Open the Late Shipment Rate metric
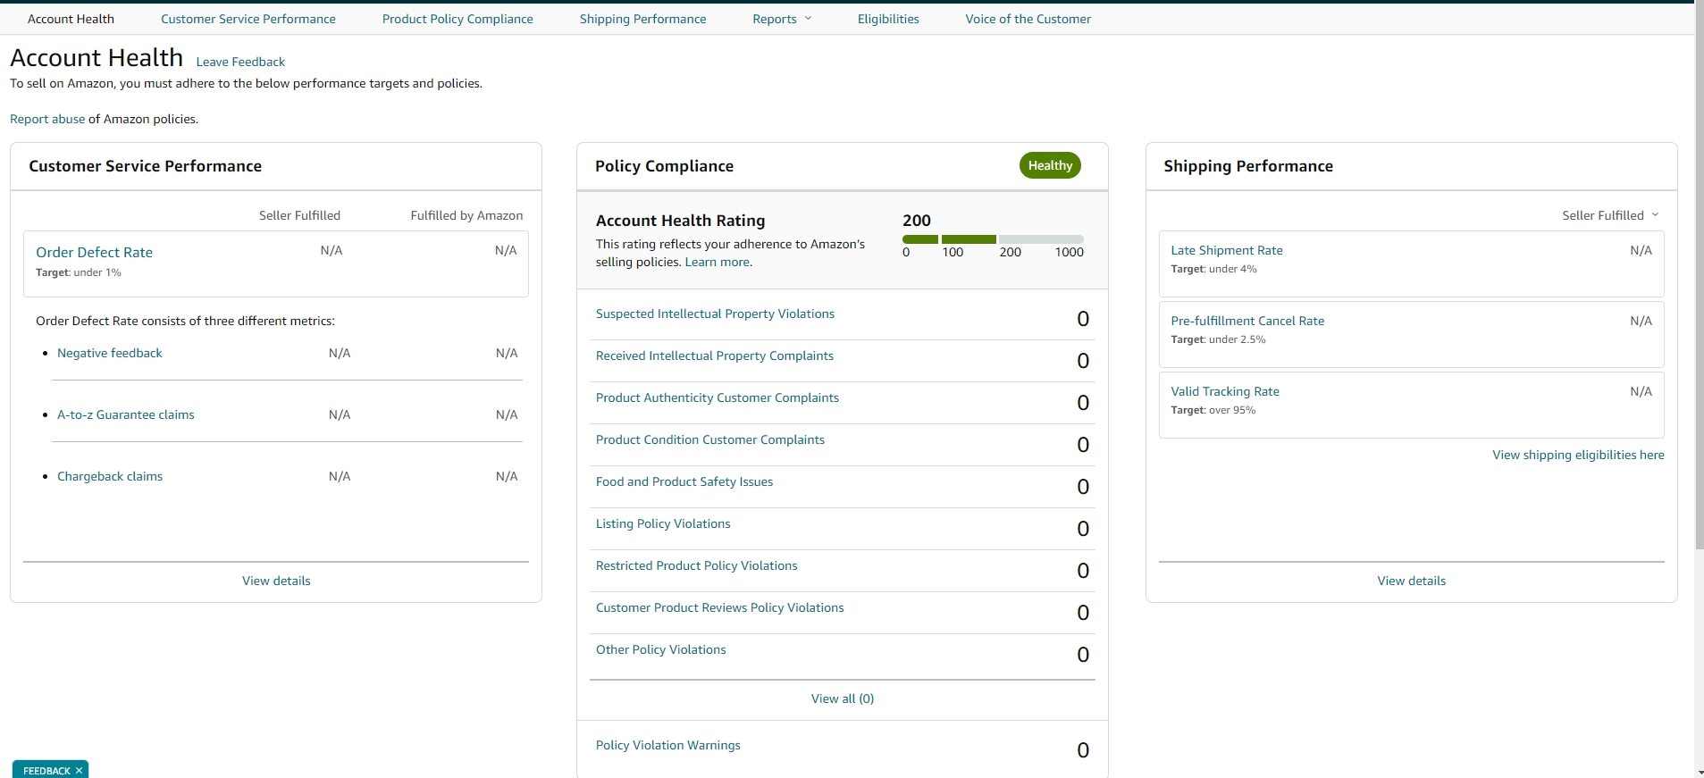This screenshot has width=1704, height=778. tap(1227, 250)
